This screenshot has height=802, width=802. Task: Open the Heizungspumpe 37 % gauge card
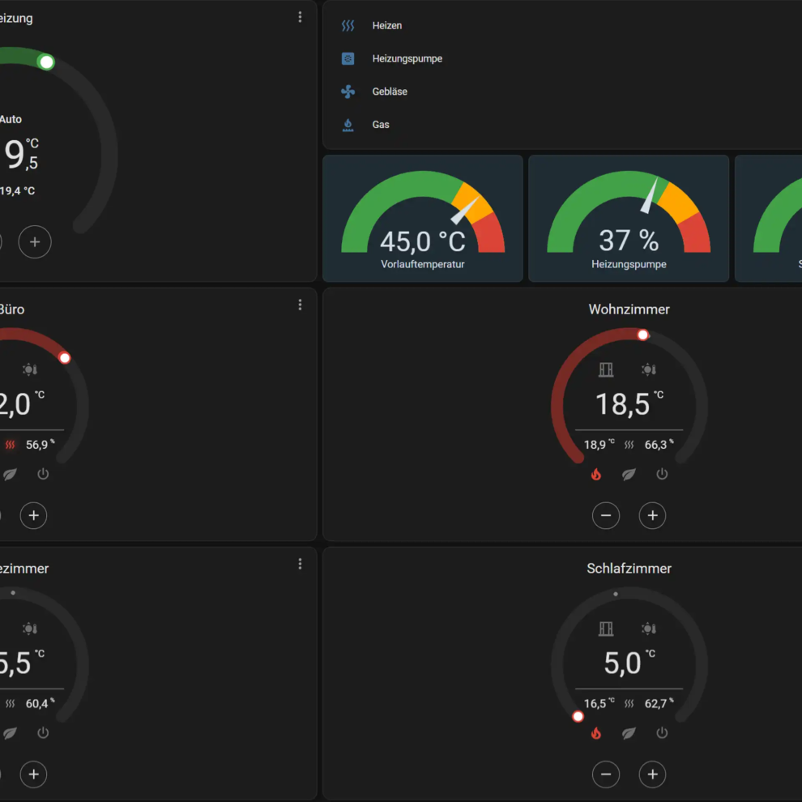click(629, 219)
